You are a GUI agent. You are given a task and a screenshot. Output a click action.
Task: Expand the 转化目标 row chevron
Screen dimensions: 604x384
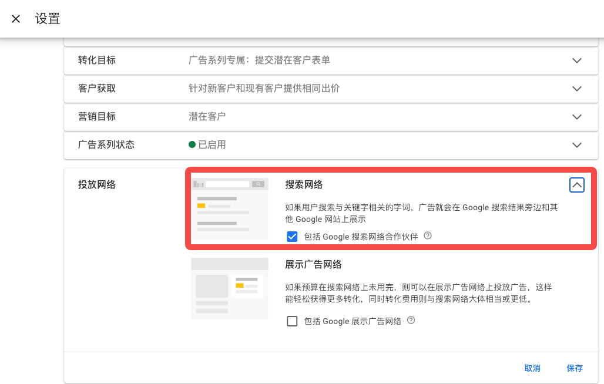point(576,60)
